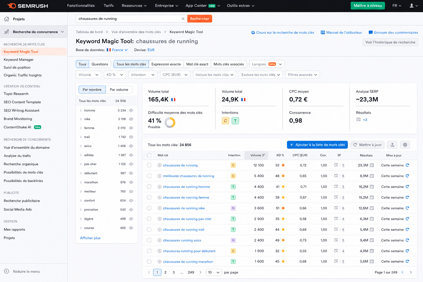View SERP results icon for 23,3M row
Image resolution: width=423 pixels, height=282 pixels.
click(x=372, y=165)
